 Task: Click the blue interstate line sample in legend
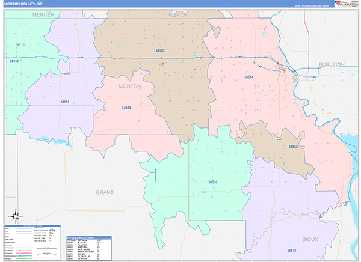tap(24, 256)
